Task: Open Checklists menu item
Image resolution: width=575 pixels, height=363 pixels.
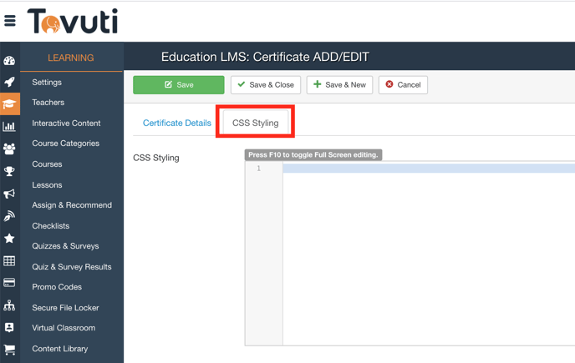Action: [x=51, y=226]
